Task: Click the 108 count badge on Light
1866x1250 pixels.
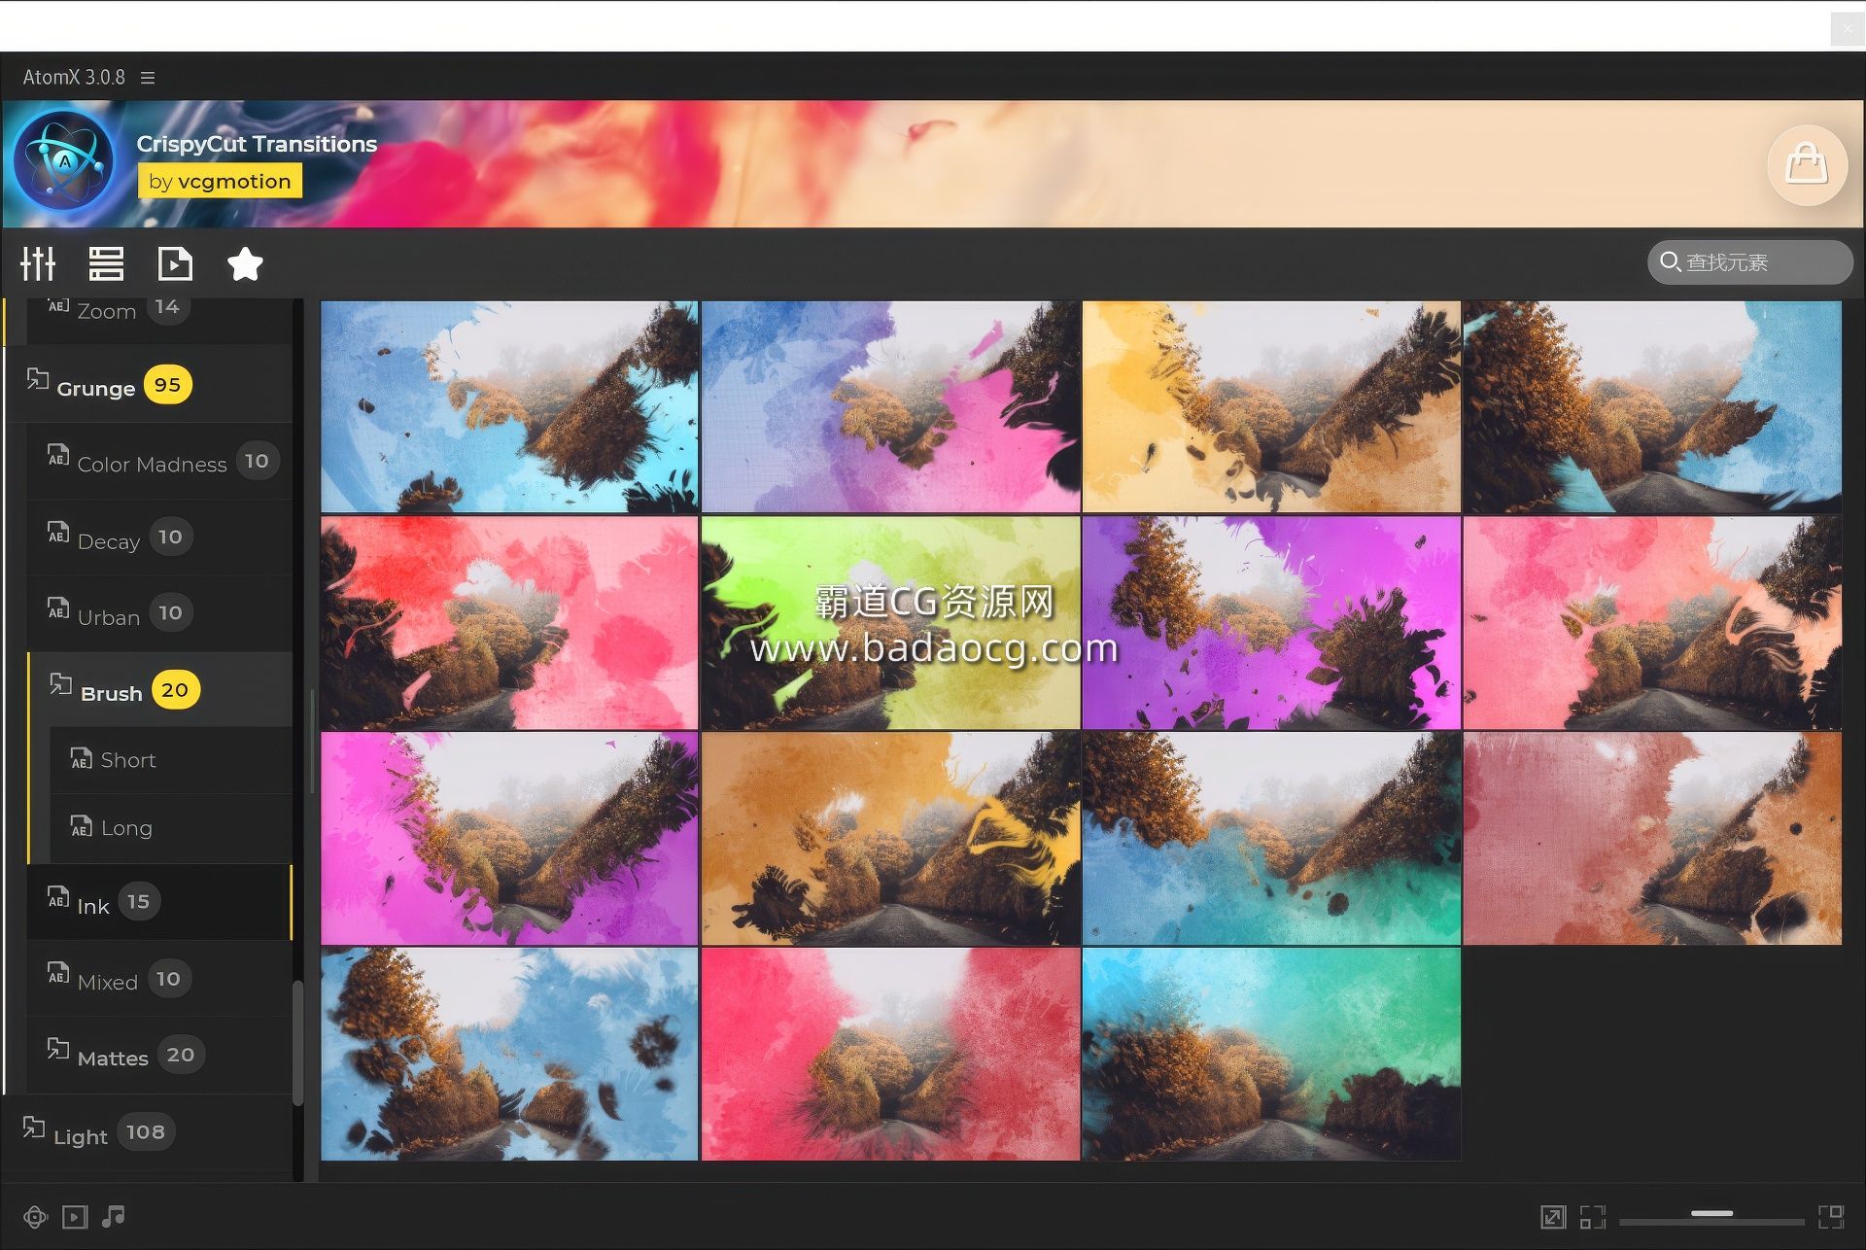Action: tap(146, 1132)
